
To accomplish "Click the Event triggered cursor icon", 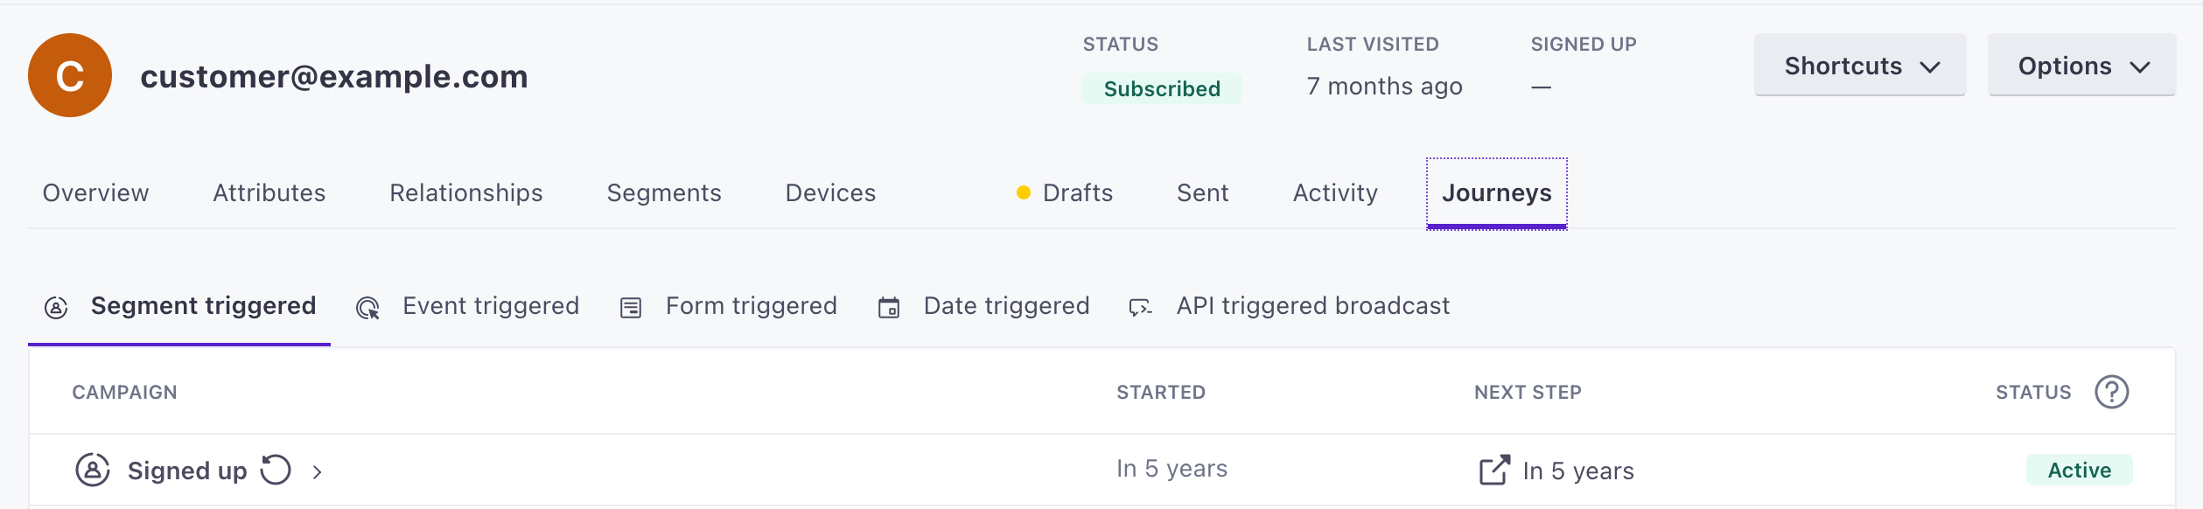I will click(367, 308).
